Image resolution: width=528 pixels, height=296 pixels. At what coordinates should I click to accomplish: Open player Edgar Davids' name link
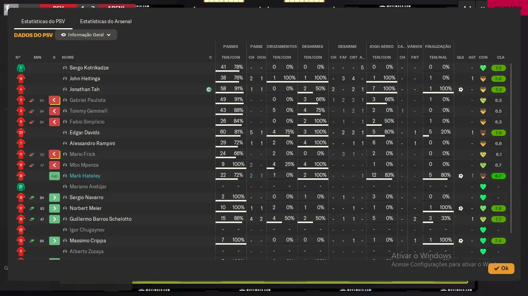coord(84,133)
